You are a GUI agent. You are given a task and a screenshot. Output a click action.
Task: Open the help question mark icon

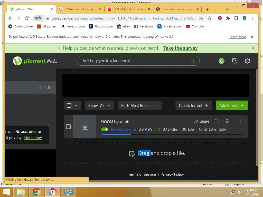(x=234, y=61)
